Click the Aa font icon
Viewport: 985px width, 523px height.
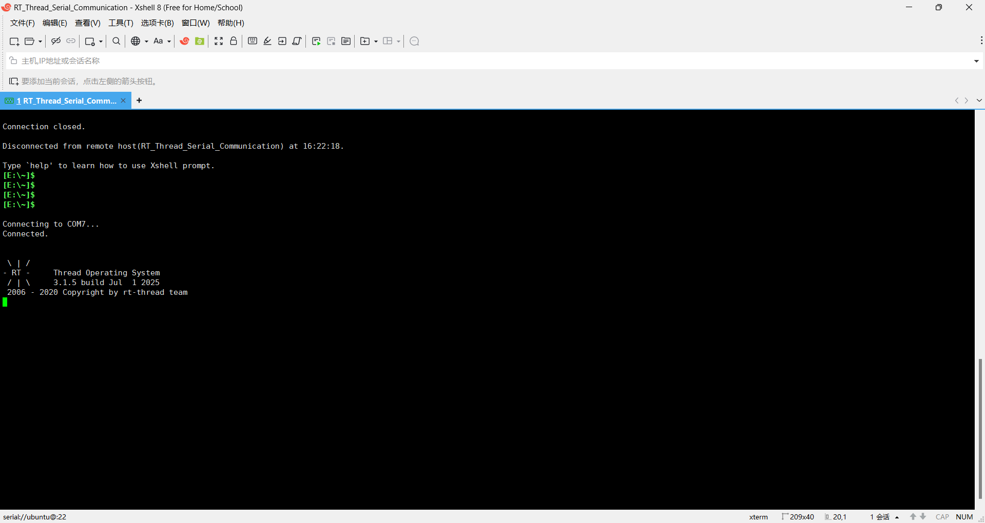(158, 41)
